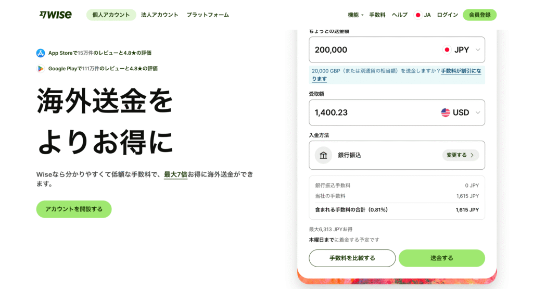Click the アカウントを開設する button
Viewport: 533px width, 289px height.
[x=74, y=209]
